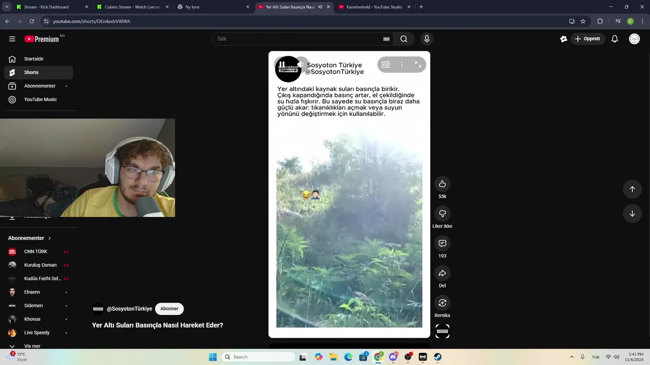Bookmark this page with the star icon
This screenshot has width=650, height=365.
[583, 21]
